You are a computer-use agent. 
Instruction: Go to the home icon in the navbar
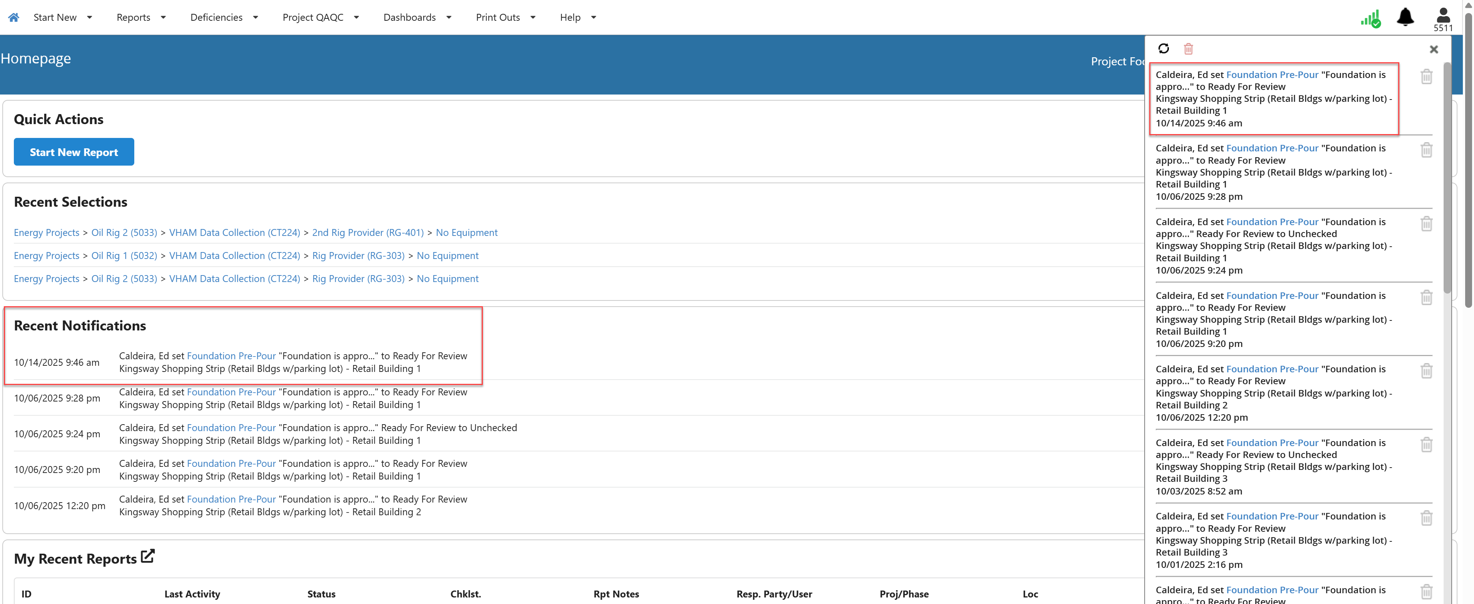click(14, 17)
